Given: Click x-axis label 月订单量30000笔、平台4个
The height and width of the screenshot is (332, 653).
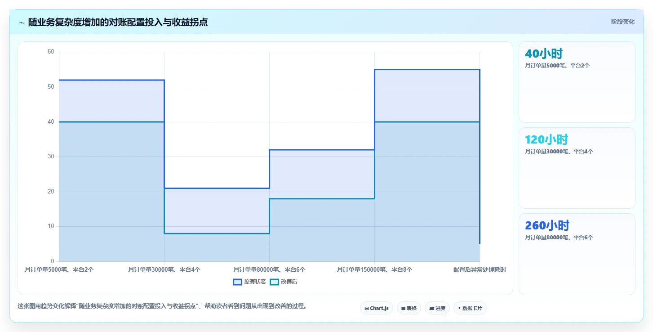Looking at the screenshot, I should coord(164,270).
